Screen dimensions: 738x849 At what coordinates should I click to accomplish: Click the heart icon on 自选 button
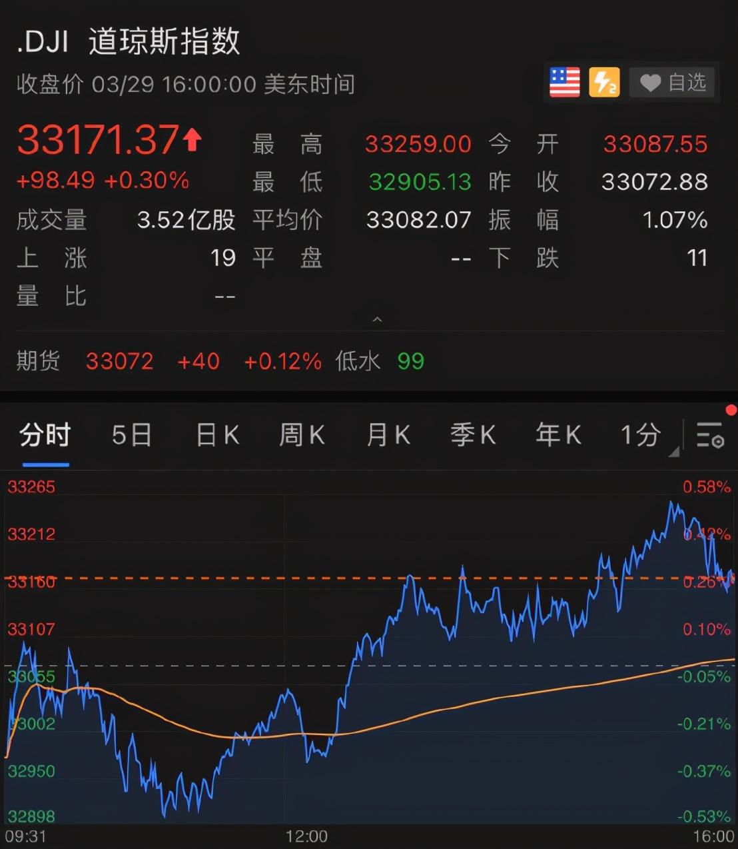tap(649, 83)
